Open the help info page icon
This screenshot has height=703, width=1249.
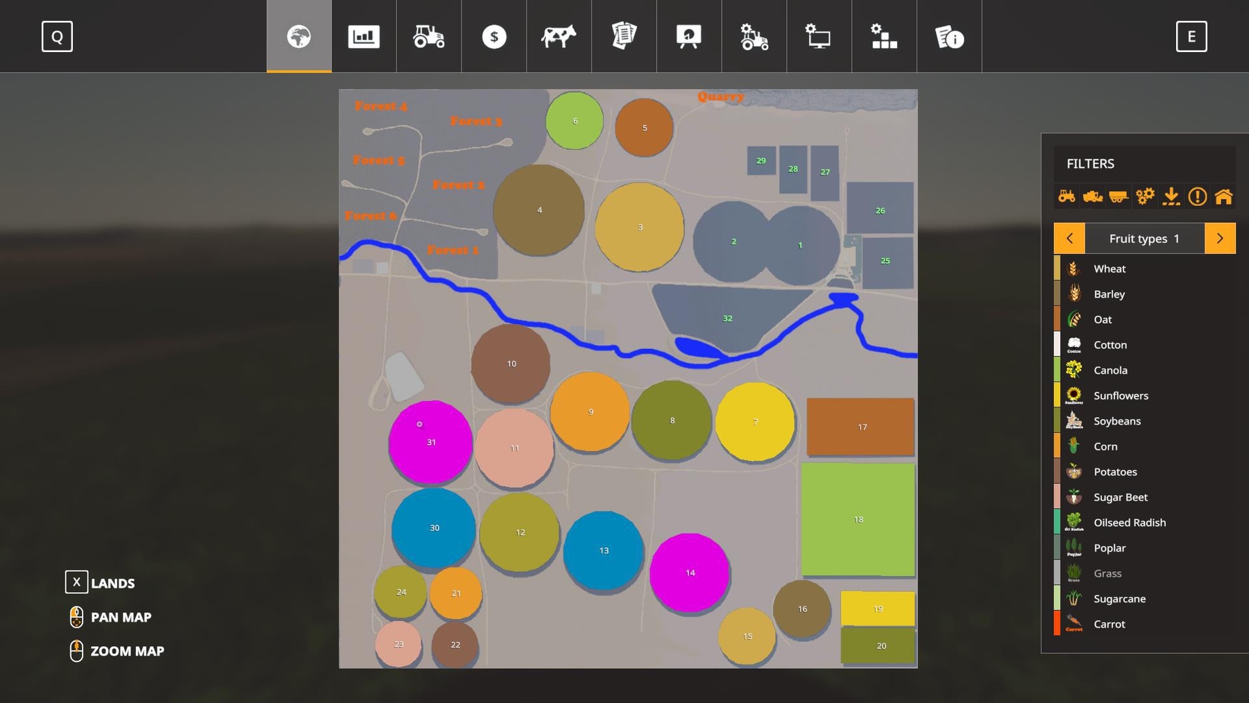[949, 37]
